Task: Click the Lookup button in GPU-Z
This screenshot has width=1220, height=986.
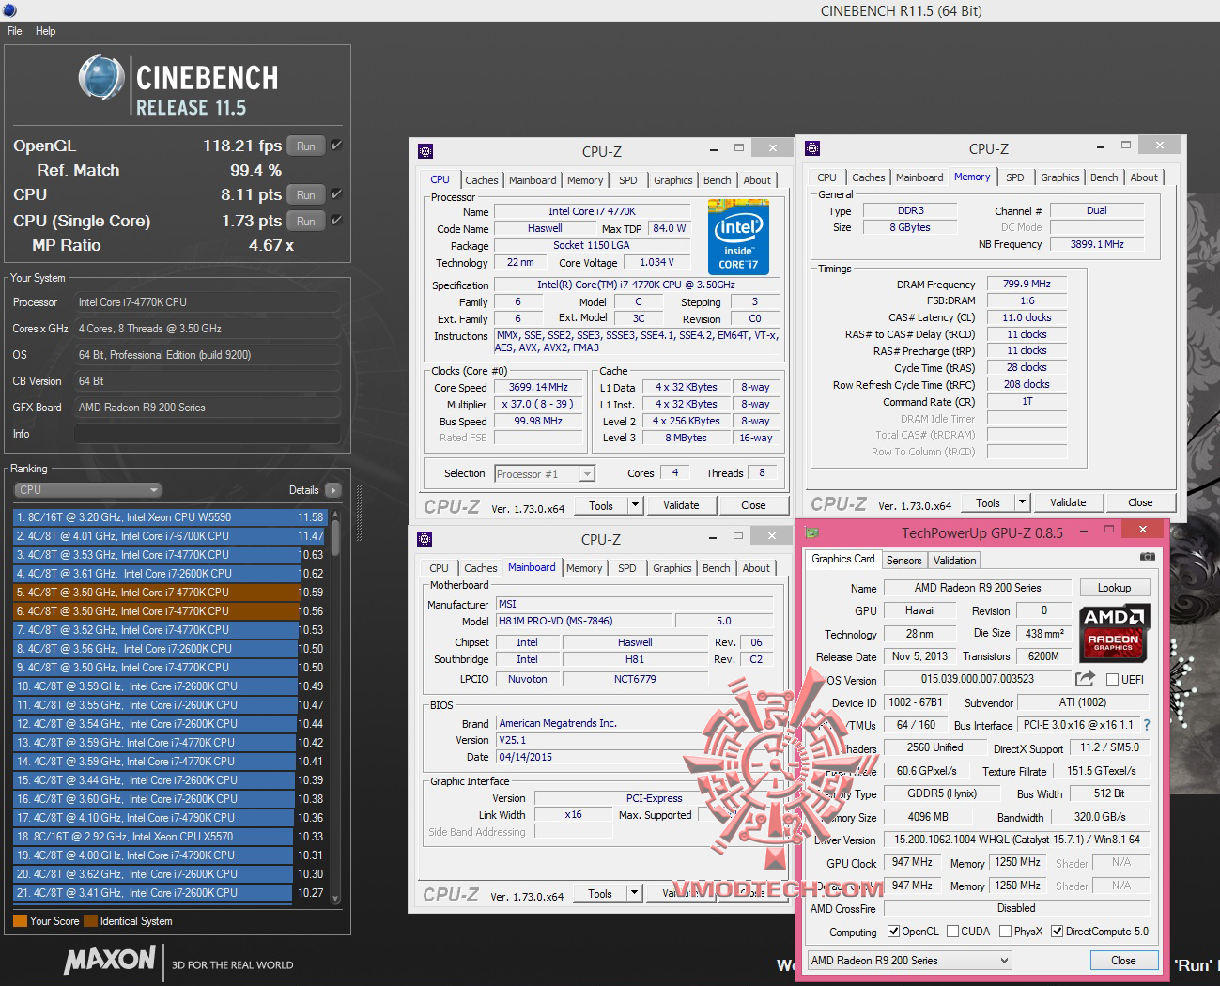Action: (1114, 588)
